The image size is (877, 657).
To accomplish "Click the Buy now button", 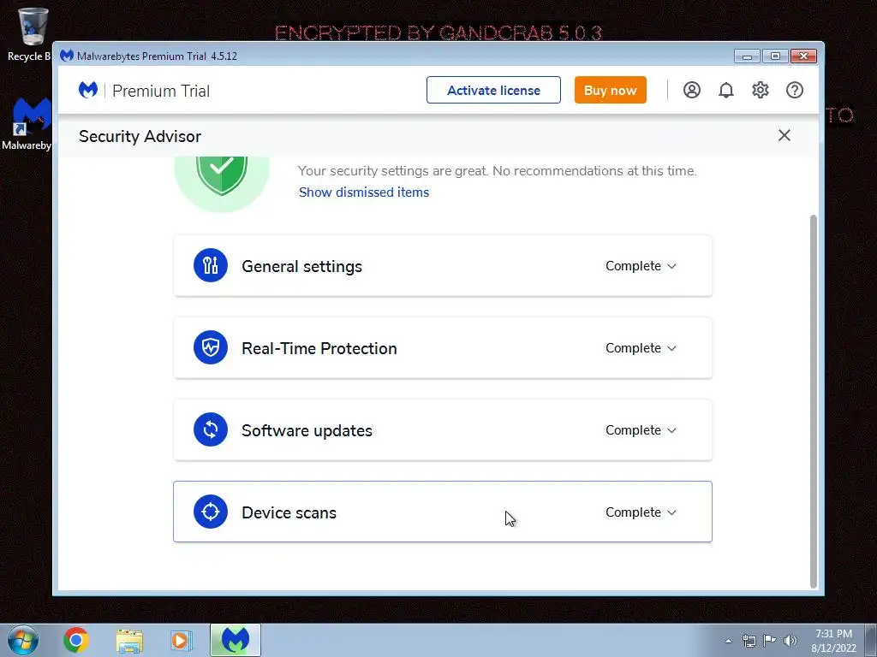I will coord(610,90).
